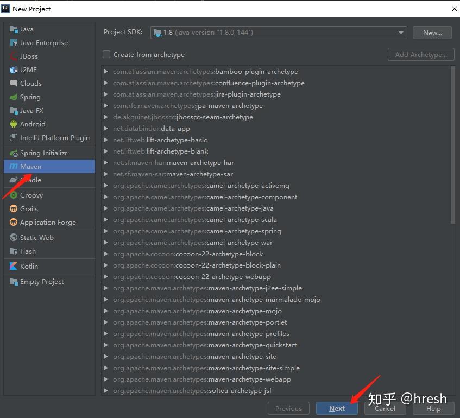Click the Java FX folder icon
This screenshot has height=418, width=460.
[14, 111]
